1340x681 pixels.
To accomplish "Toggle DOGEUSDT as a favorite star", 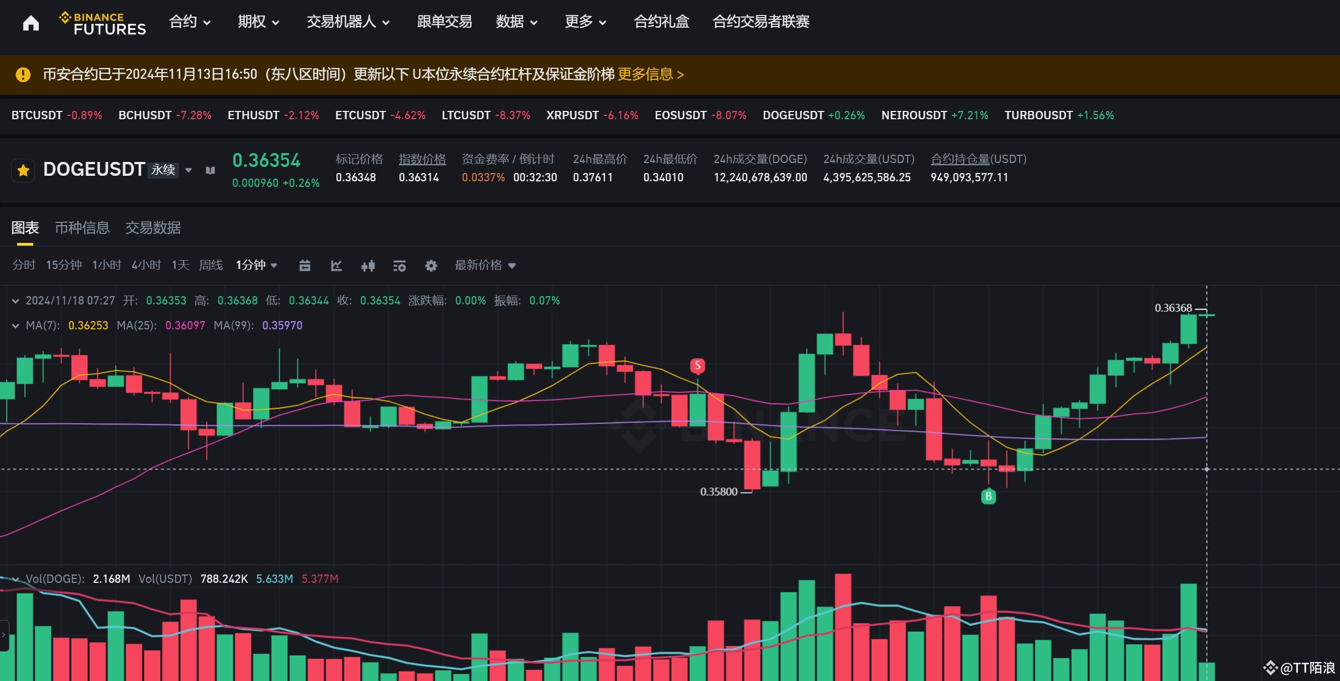I will pyautogui.click(x=23, y=170).
